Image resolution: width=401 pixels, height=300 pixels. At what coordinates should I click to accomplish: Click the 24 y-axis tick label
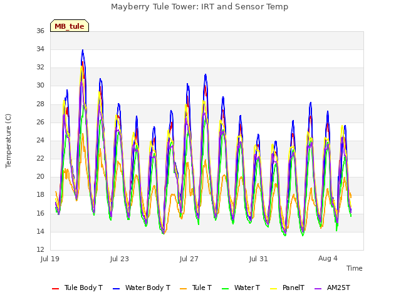(x=40, y=140)
